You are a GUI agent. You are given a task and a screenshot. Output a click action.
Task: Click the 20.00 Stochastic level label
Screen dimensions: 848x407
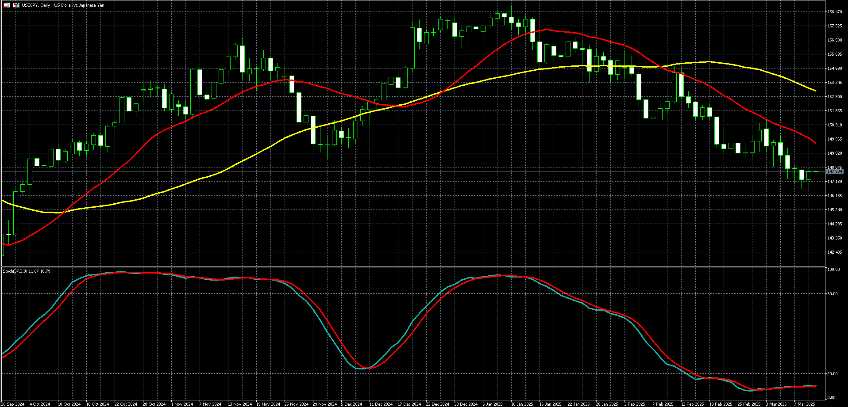click(833, 374)
